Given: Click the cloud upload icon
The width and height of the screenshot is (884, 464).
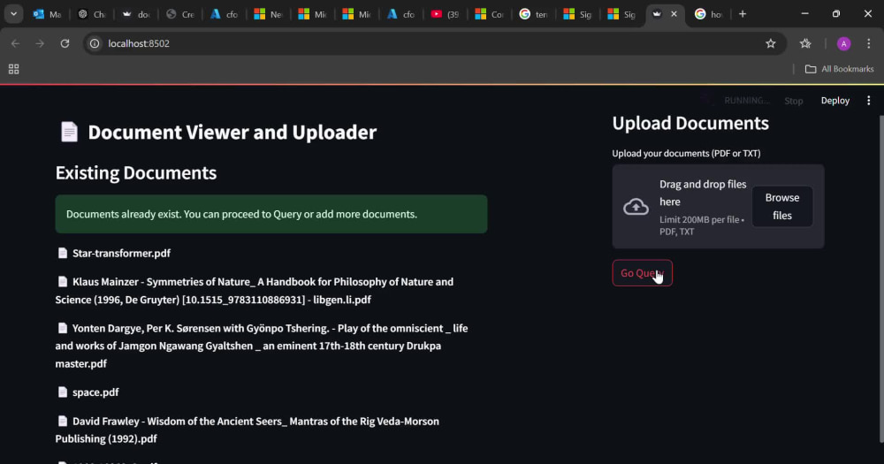Looking at the screenshot, I should click(x=636, y=206).
